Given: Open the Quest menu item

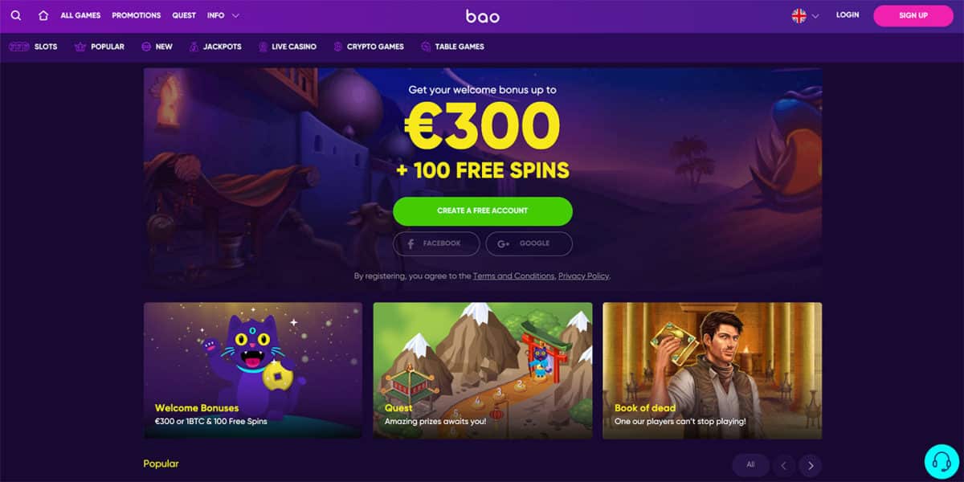Looking at the screenshot, I should pyautogui.click(x=184, y=15).
